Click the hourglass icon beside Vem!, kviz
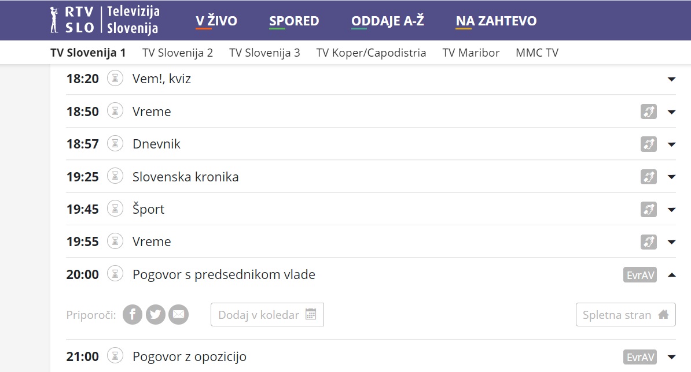691x372 pixels. pos(116,79)
